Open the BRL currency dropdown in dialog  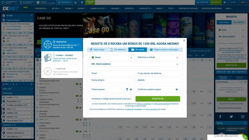coord(135,64)
